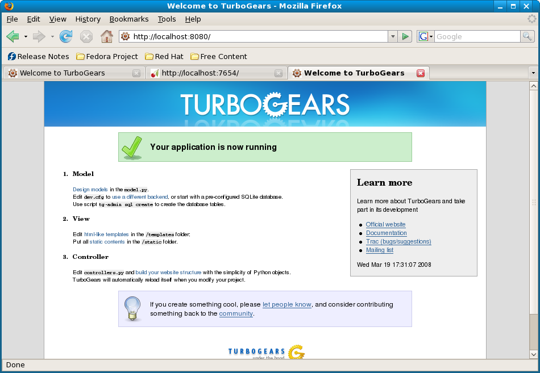Go to the Home page icon

[107, 36]
